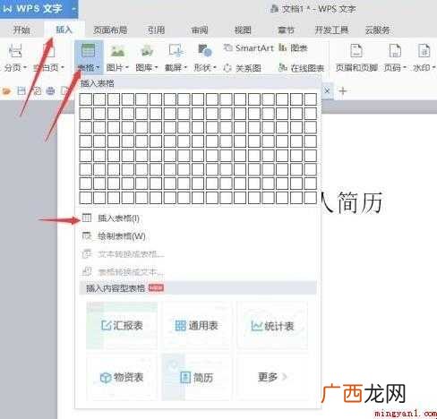Click 更多 to see more templates
Image resolution: width=437 pixels, height=419 pixels.
pos(272,377)
